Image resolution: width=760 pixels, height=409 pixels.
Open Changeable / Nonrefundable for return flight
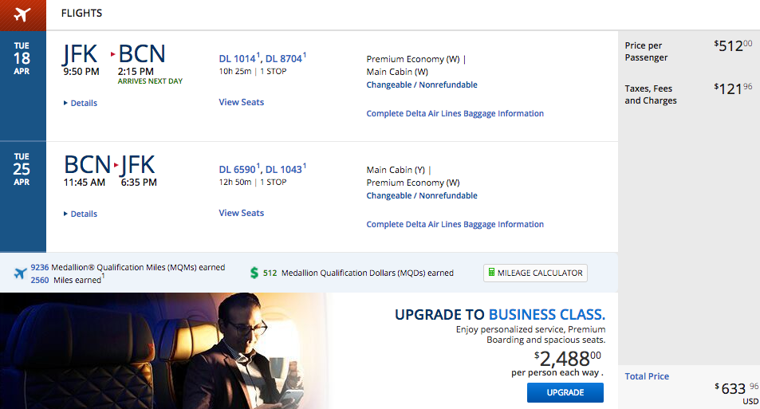[422, 196]
